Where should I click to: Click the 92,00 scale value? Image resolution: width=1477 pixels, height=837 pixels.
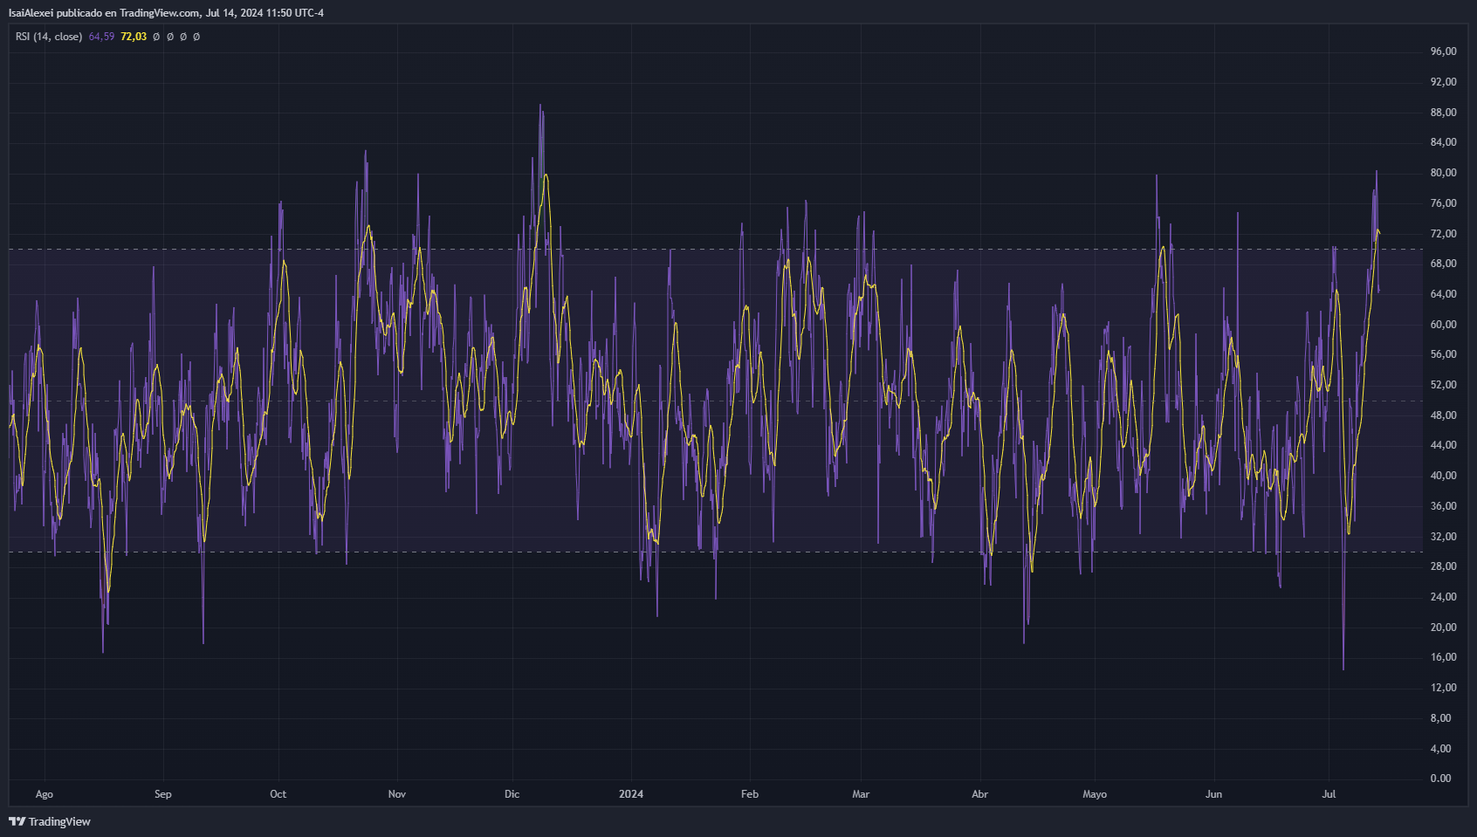click(x=1444, y=82)
